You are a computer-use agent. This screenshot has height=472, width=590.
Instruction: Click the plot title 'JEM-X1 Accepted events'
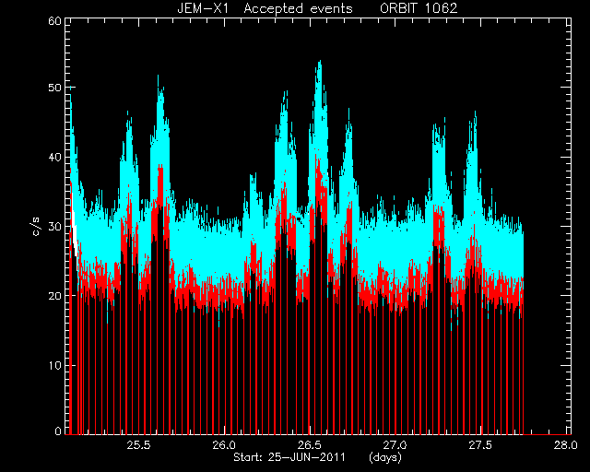click(x=265, y=8)
